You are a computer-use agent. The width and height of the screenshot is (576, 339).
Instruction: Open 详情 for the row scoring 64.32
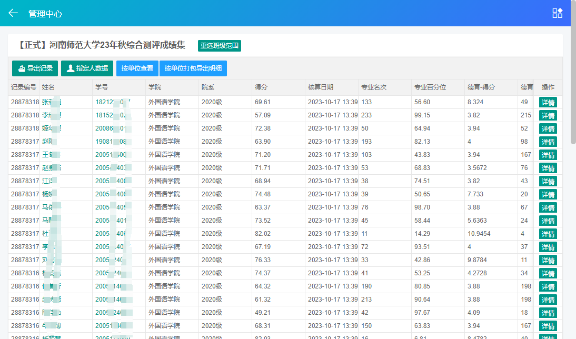click(x=548, y=287)
